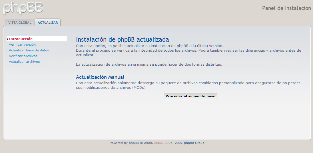This screenshot has height=153, width=313.
Task: Go to Actualizar archivos step
Action: coord(24,62)
